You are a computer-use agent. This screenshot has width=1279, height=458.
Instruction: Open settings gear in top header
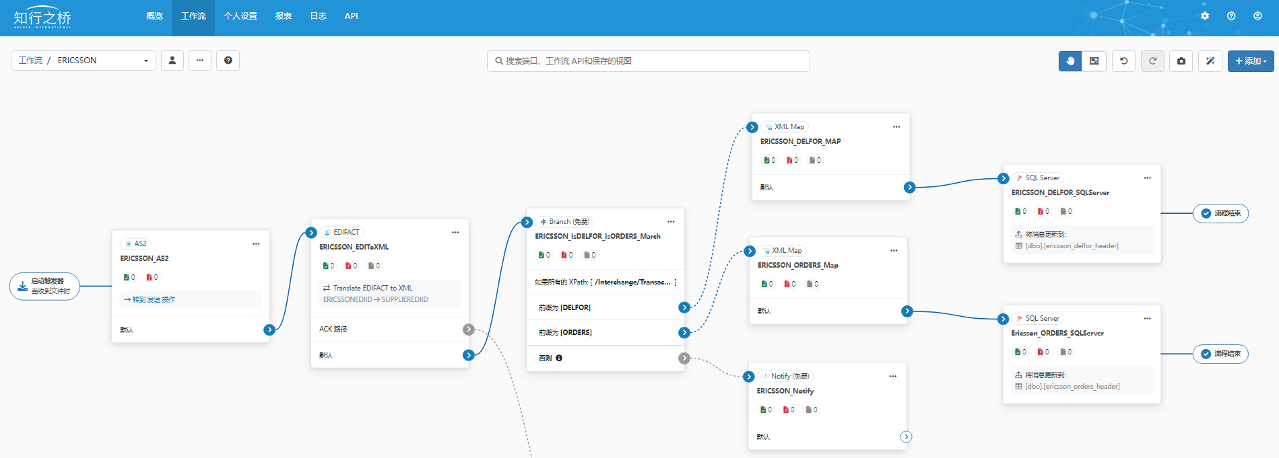click(x=1205, y=16)
